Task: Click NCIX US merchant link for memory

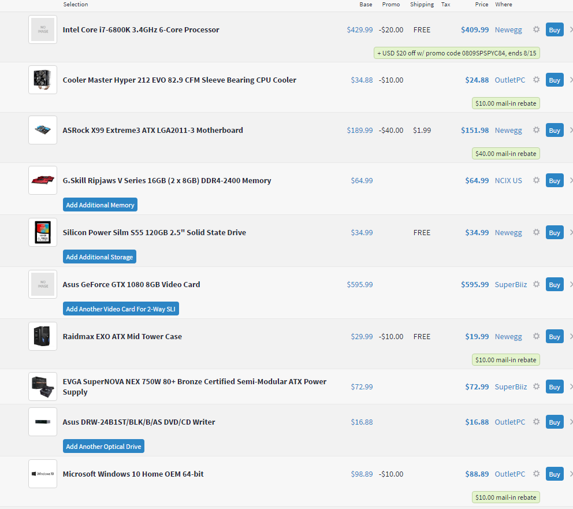Action: click(508, 180)
